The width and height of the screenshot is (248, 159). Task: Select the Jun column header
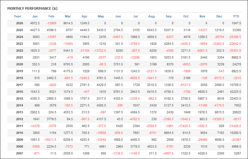pos(118,16)
